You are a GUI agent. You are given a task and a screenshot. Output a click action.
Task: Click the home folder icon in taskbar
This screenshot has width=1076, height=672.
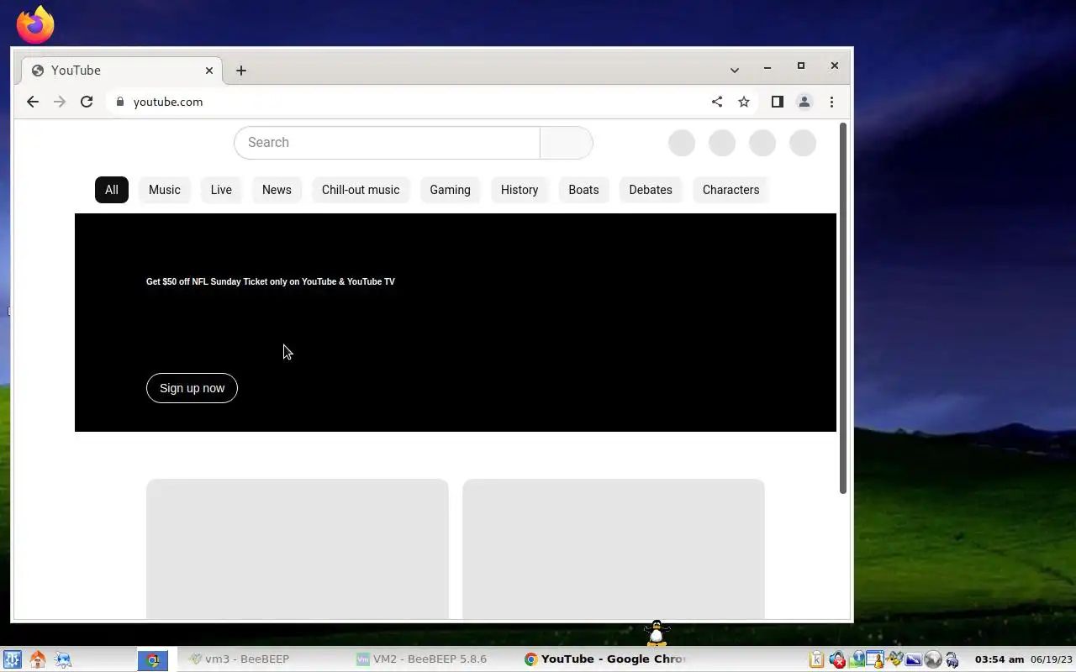38,659
